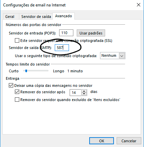Uncheck Deixar uma cópia das mensagens
This screenshot has width=144, height=147.
point(11,85)
